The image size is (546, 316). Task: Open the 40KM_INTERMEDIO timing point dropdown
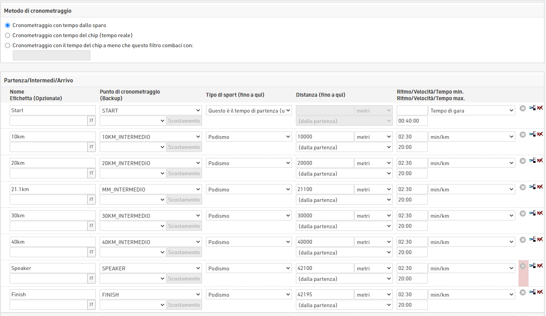[151, 242]
